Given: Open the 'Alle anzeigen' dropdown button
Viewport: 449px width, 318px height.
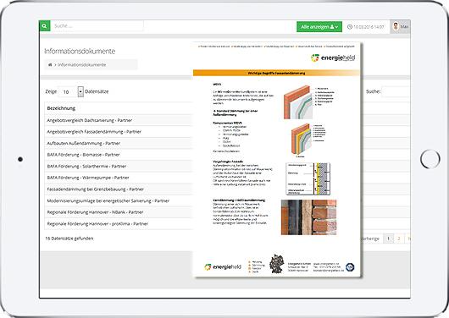Looking at the screenshot, I should tap(319, 27).
